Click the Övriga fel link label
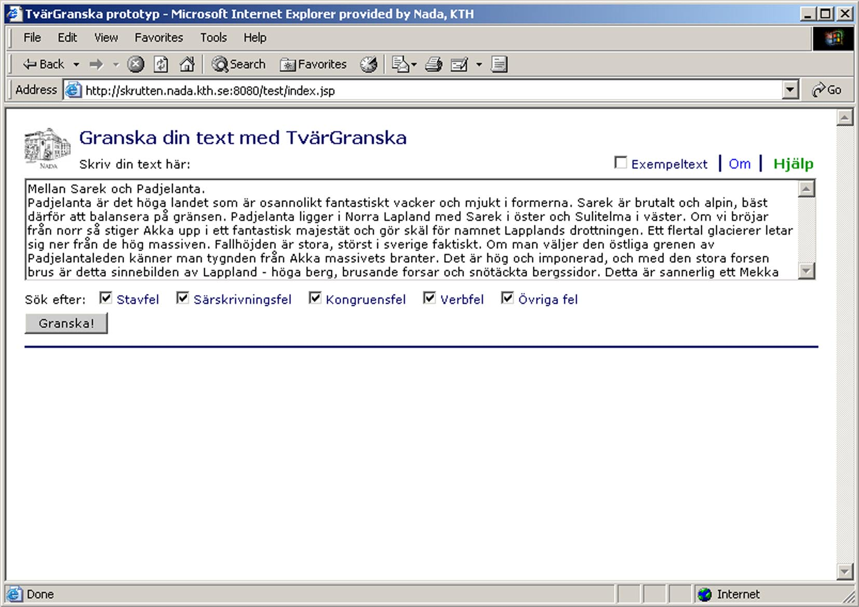859x607 pixels. (548, 300)
